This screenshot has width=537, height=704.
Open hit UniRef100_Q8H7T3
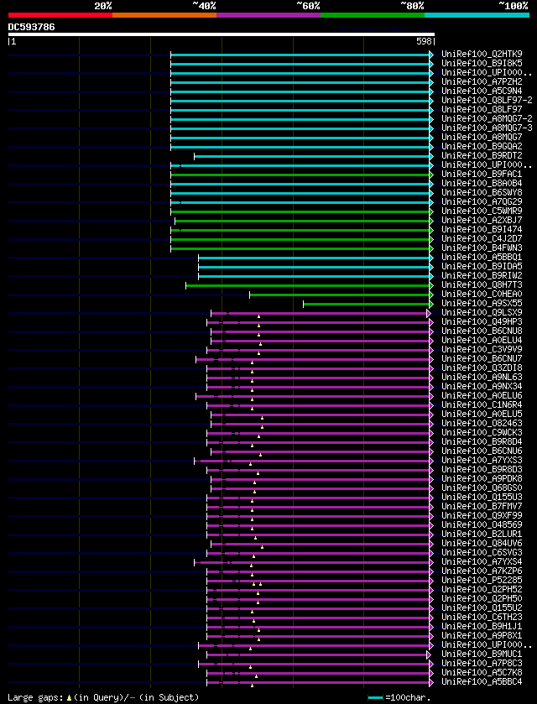pos(482,284)
